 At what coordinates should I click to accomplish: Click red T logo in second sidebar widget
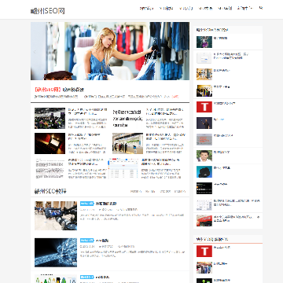pos(204,251)
